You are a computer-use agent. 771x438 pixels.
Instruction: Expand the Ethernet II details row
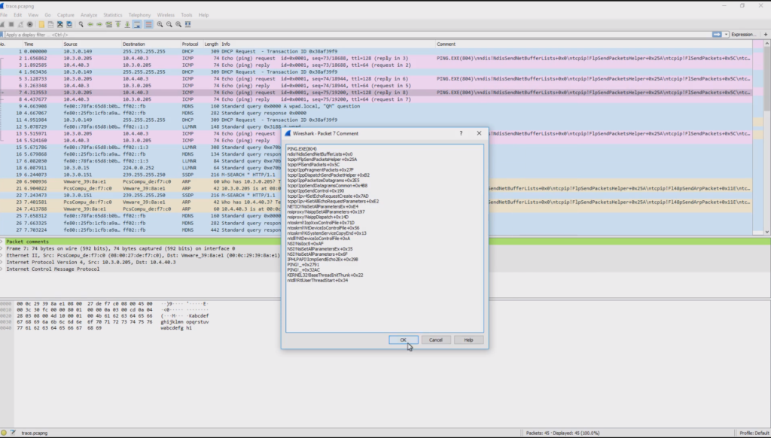click(3, 255)
